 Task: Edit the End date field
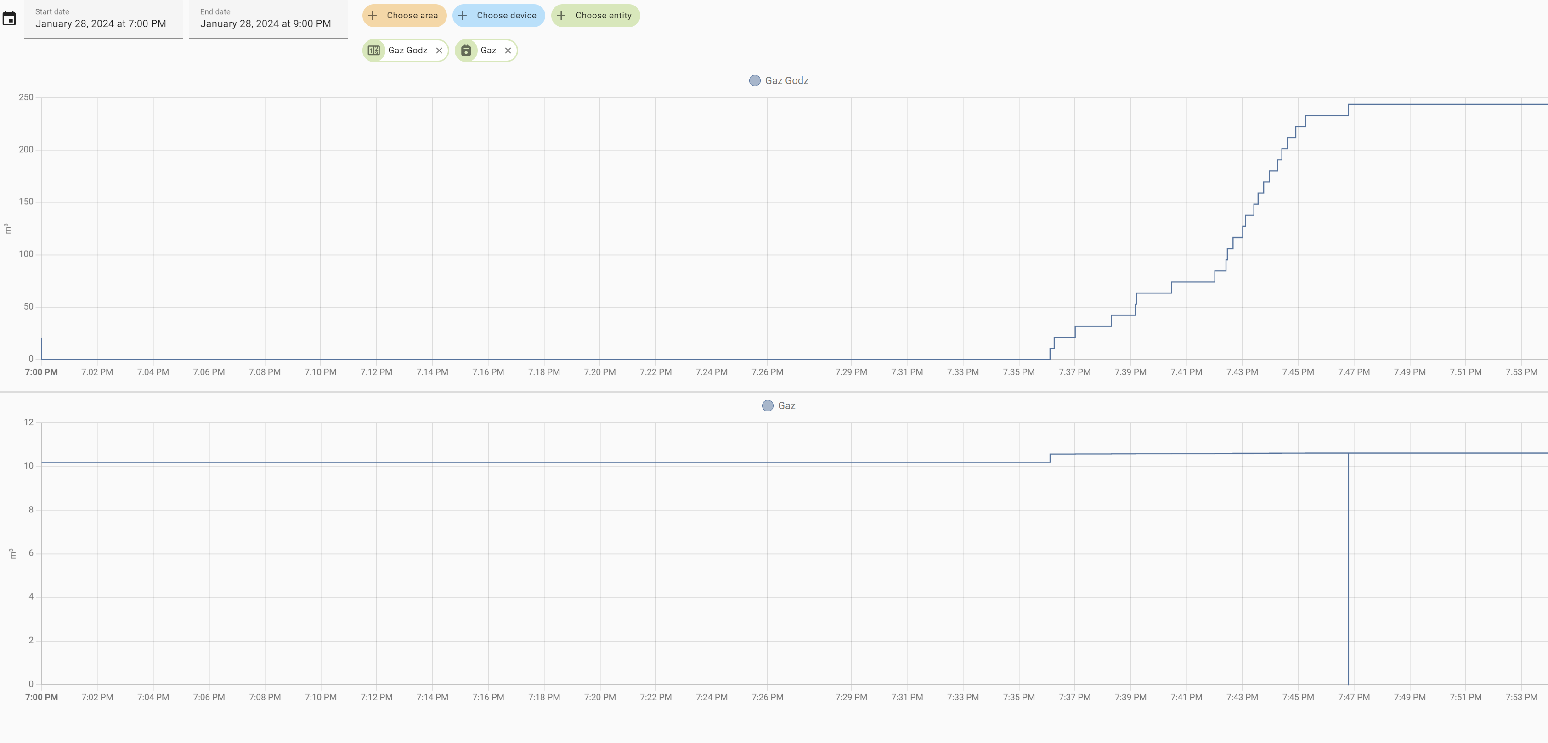tap(266, 24)
